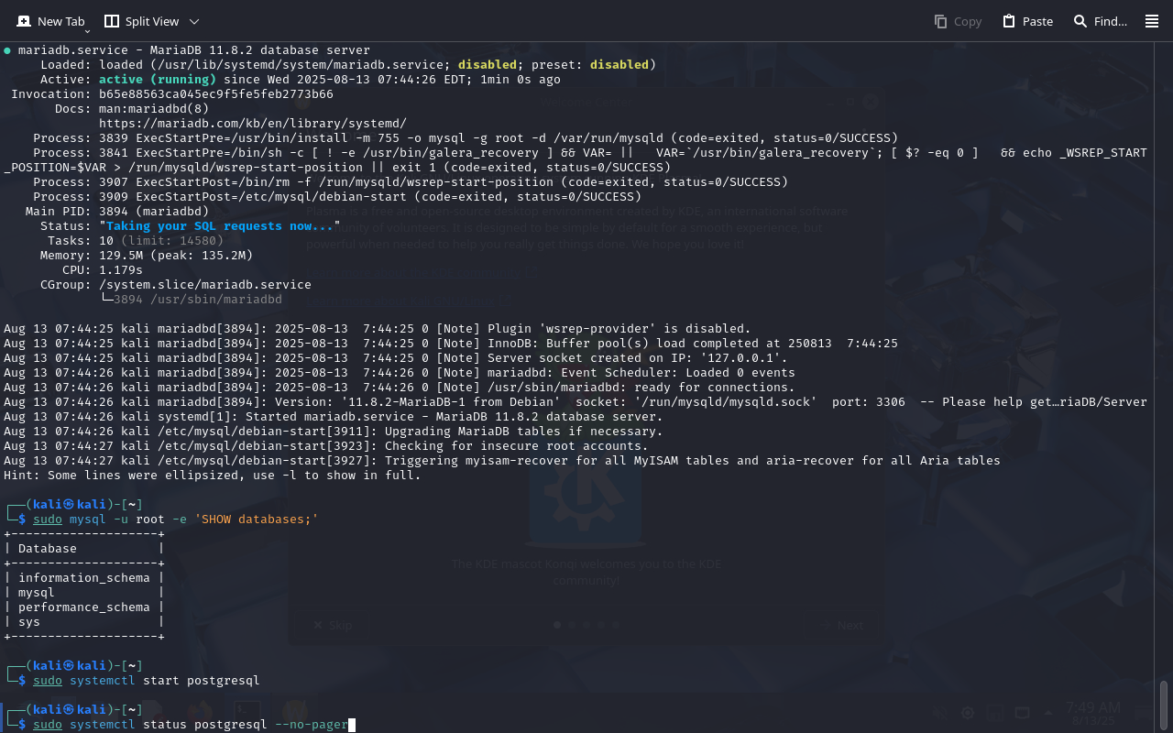Expand the New Tab profile dropdown arrow
Image resolution: width=1173 pixels, height=733 pixels.
87,30
